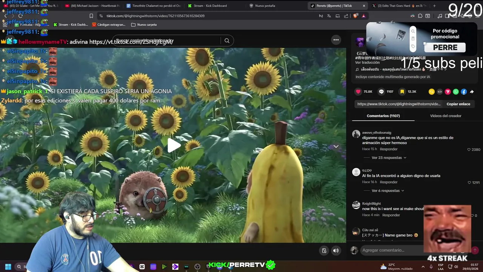Play the paused TikTok video
The width and height of the screenshot is (483, 272).
click(173, 145)
